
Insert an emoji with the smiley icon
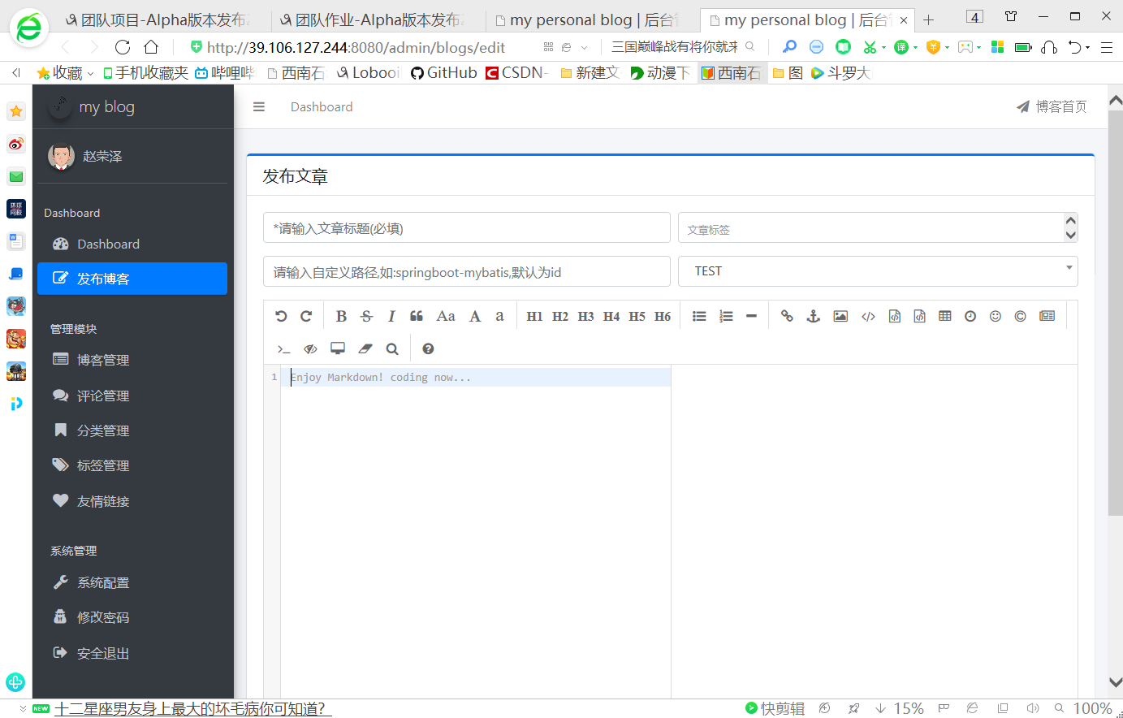pos(996,316)
